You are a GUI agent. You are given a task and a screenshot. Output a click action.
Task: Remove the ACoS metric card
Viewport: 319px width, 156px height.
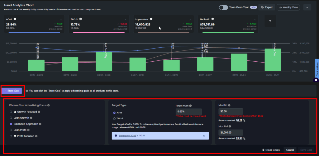(x=61, y=19)
